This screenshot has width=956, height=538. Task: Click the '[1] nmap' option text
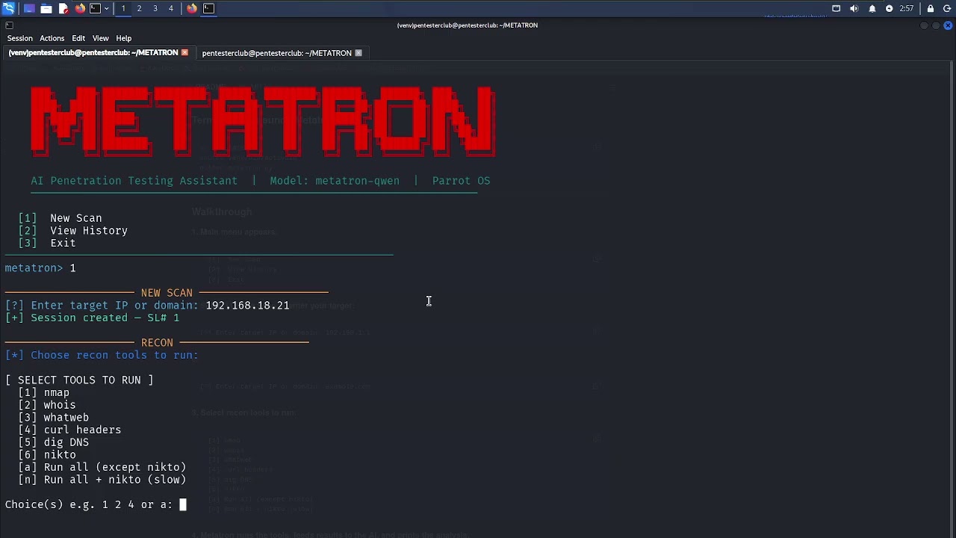pyautogui.click(x=44, y=392)
